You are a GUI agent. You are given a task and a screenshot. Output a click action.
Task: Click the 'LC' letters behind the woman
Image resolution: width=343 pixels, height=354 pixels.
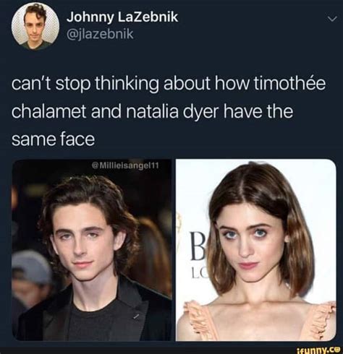pos(197,272)
